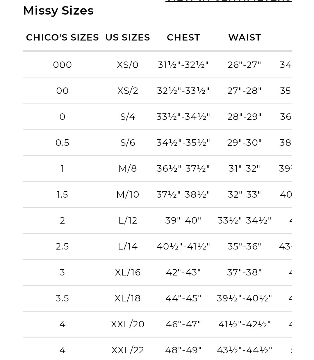Viewport: 314px width, 360px height.
Task: Select chest measurement 31½"-32½"
Action: pyautogui.click(x=183, y=65)
